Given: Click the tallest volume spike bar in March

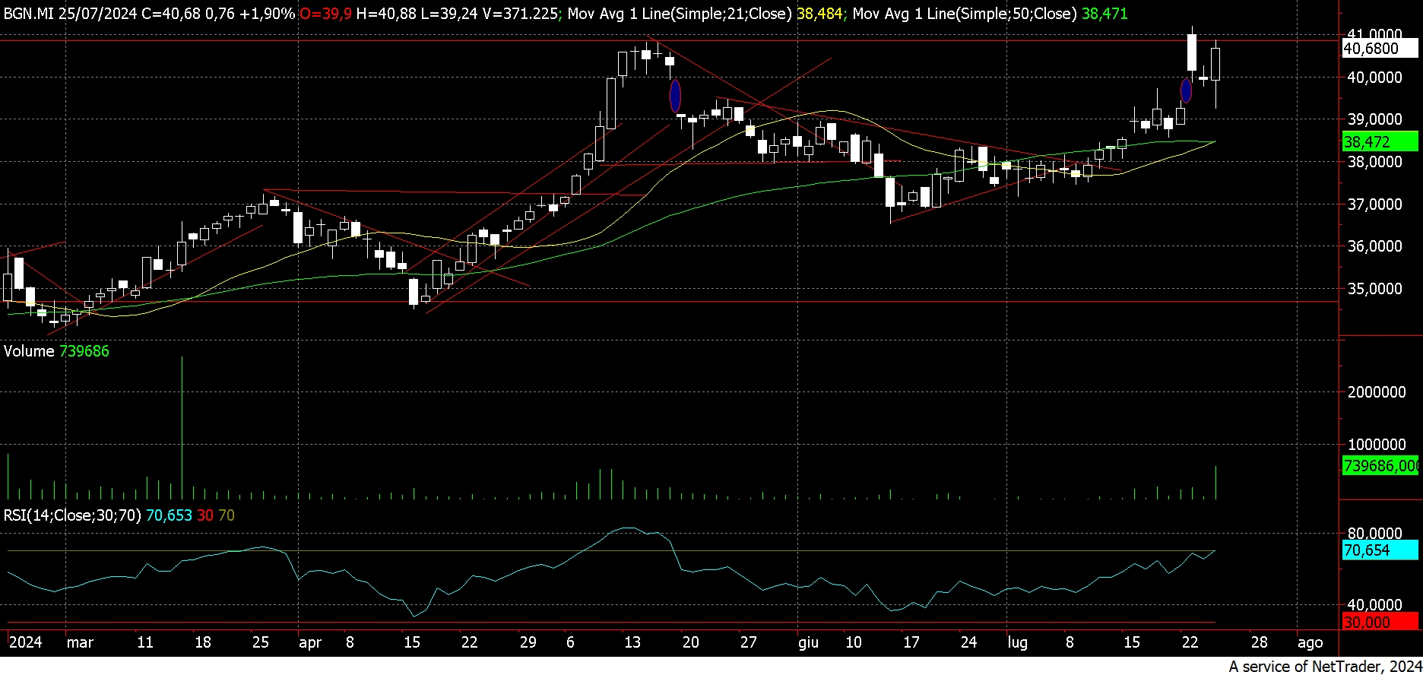Looking at the screenshot, I should pos(182,427).
